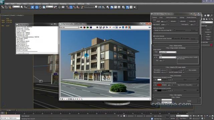Viewport: 214px width, 120px height.
Task: Toggle the Generate preview checkbox
Action: (175, 30)
